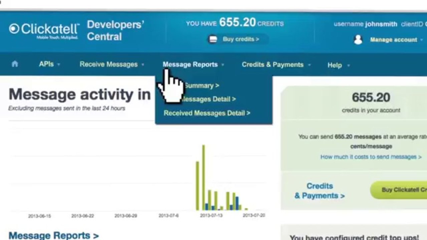Open How much it costs to send messages
427x240 pixels.
pyautogui.click(x=371, y=157)
